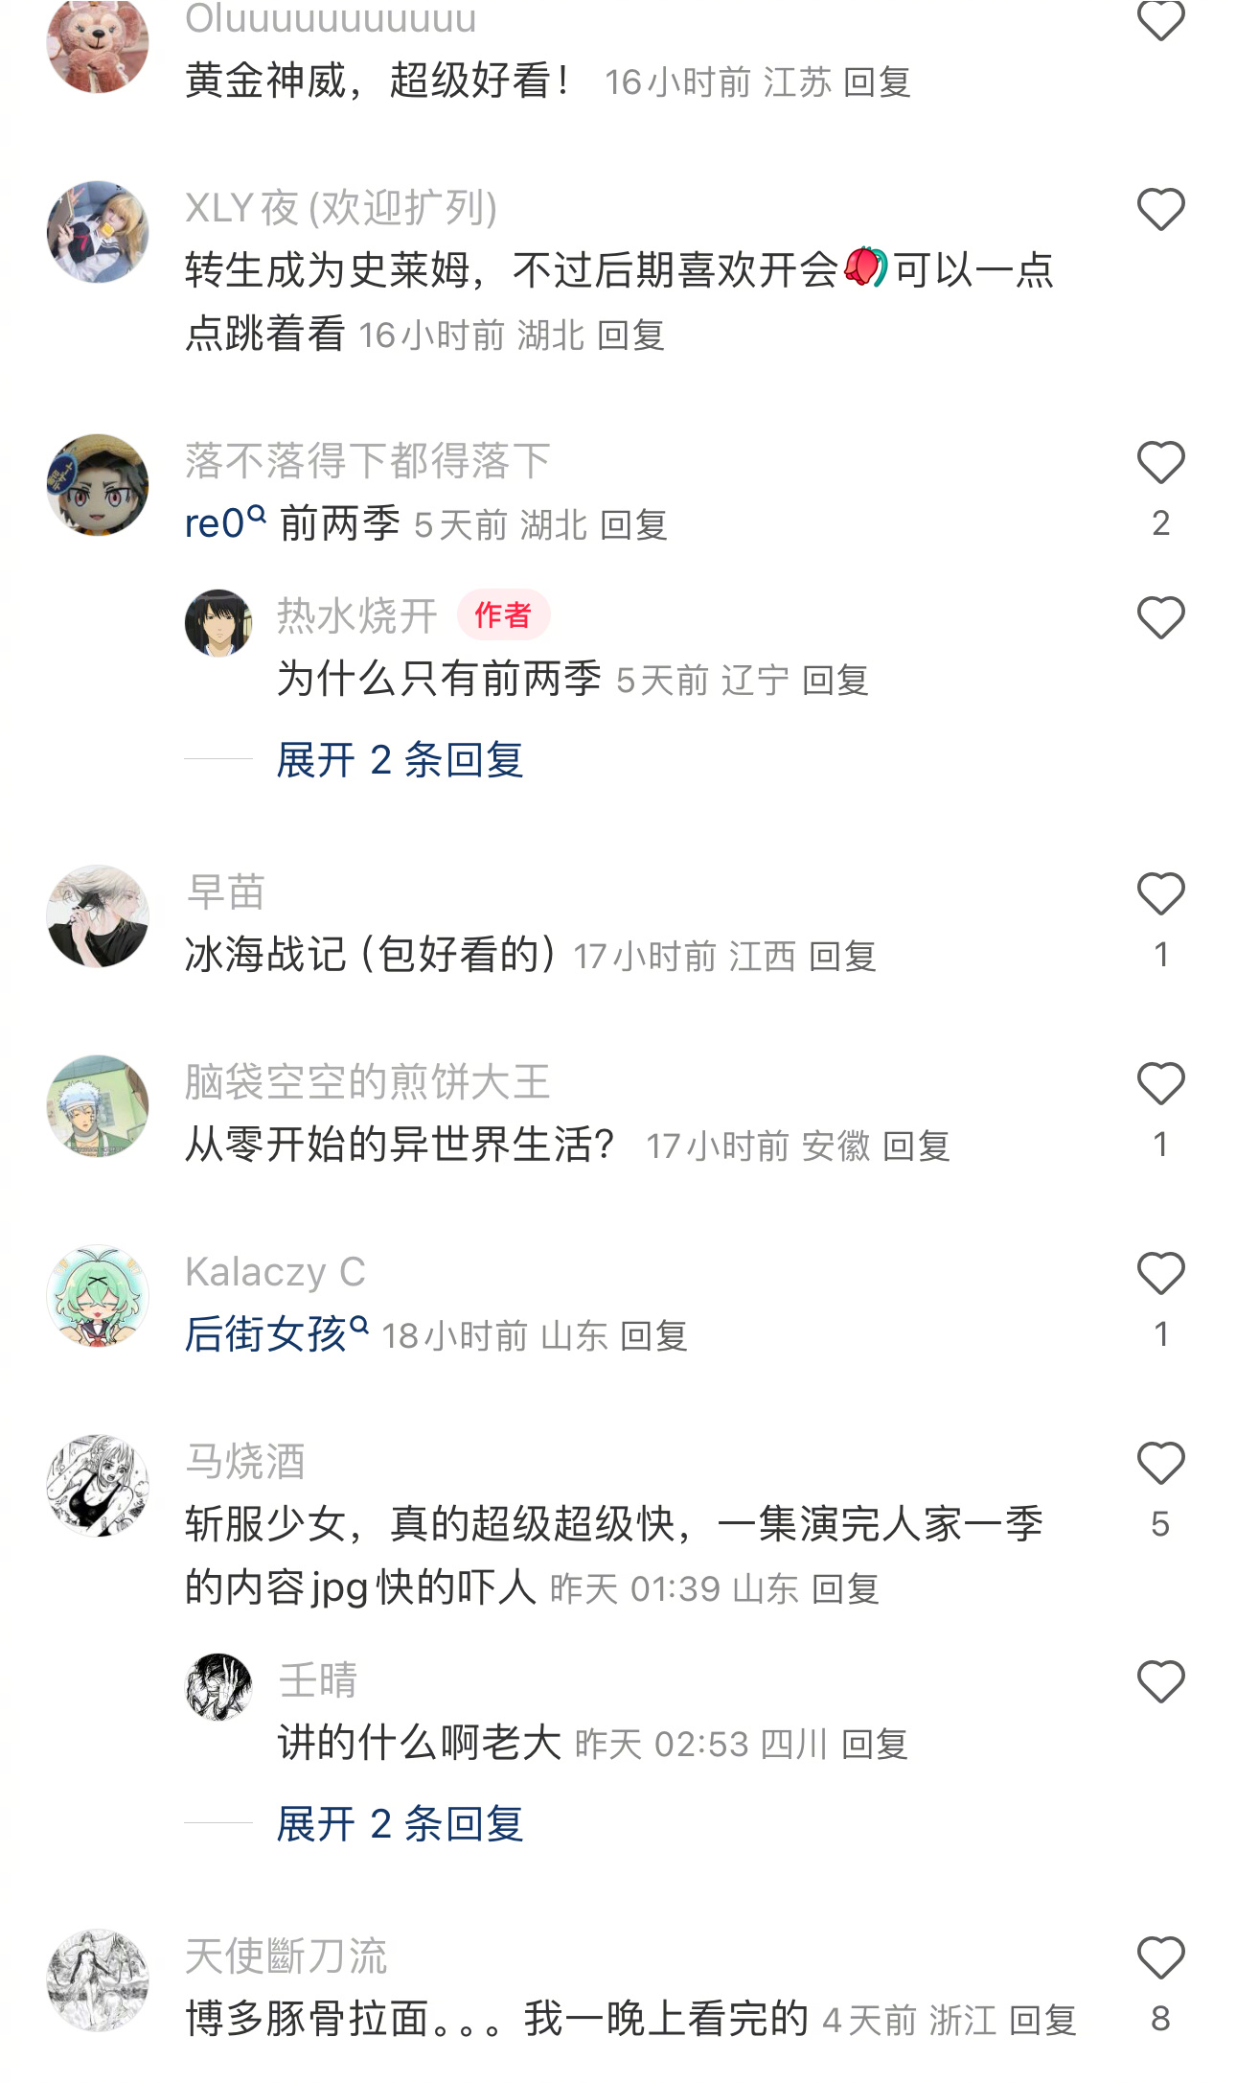This screenshot has height=2083, width=1236.
Task: Expand 2 replies under 壬晴's reply
Action: pos(400,1824)
